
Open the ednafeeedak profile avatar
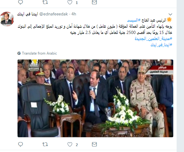coord(7,19)
